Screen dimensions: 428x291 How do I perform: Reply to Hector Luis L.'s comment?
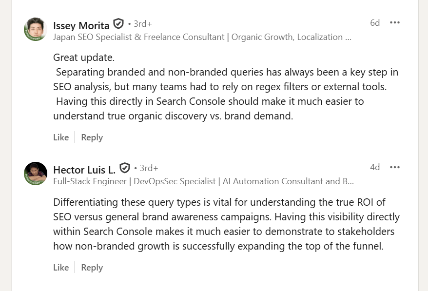(x=92, y=267)
